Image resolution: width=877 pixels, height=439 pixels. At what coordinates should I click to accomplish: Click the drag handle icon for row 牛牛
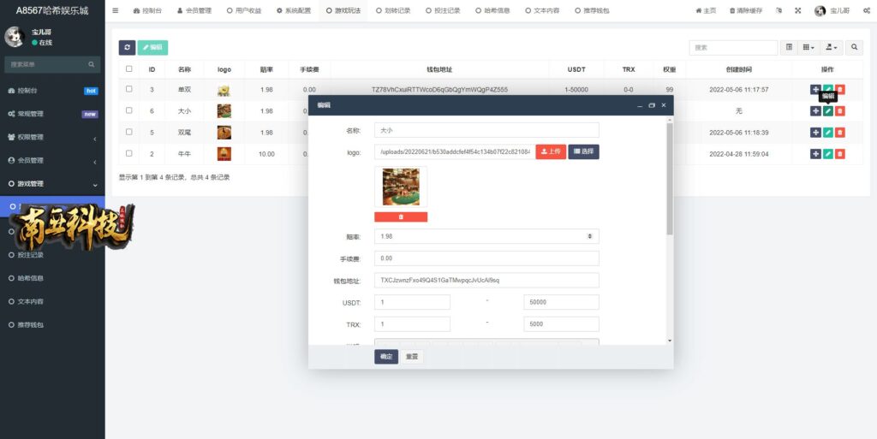coord(815,153)
